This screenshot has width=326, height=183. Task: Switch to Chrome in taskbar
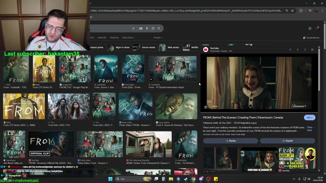click(x=193, y=179)
